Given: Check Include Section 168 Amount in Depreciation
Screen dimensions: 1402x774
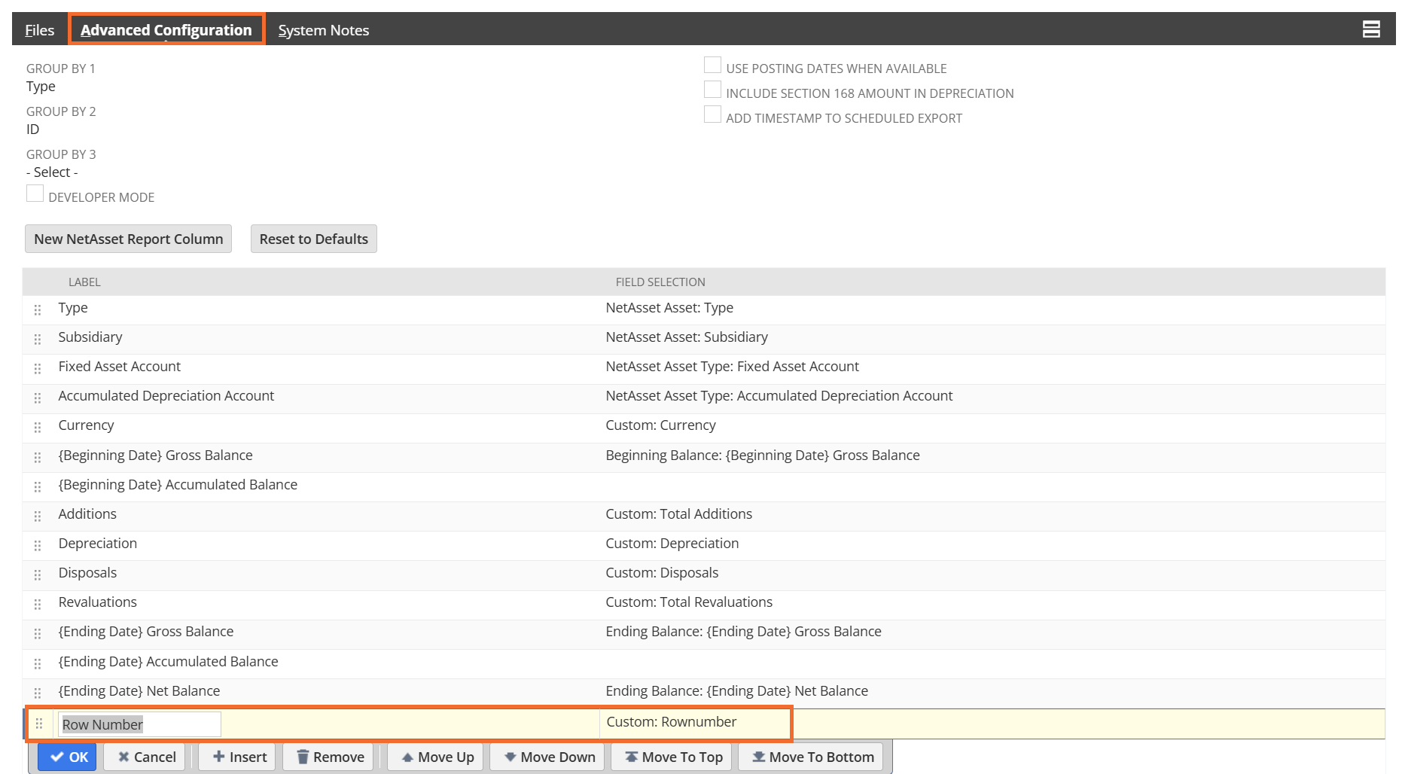Looking at the screenshot, I should click(712, 90).
